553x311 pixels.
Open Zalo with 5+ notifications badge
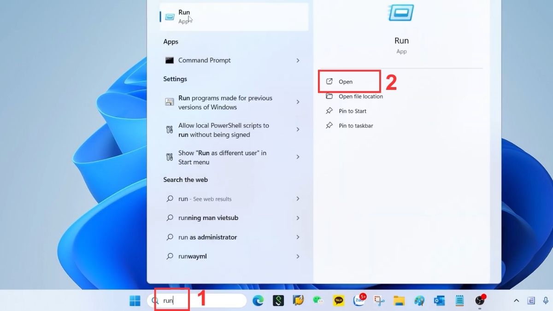click(x=359, y=300)
